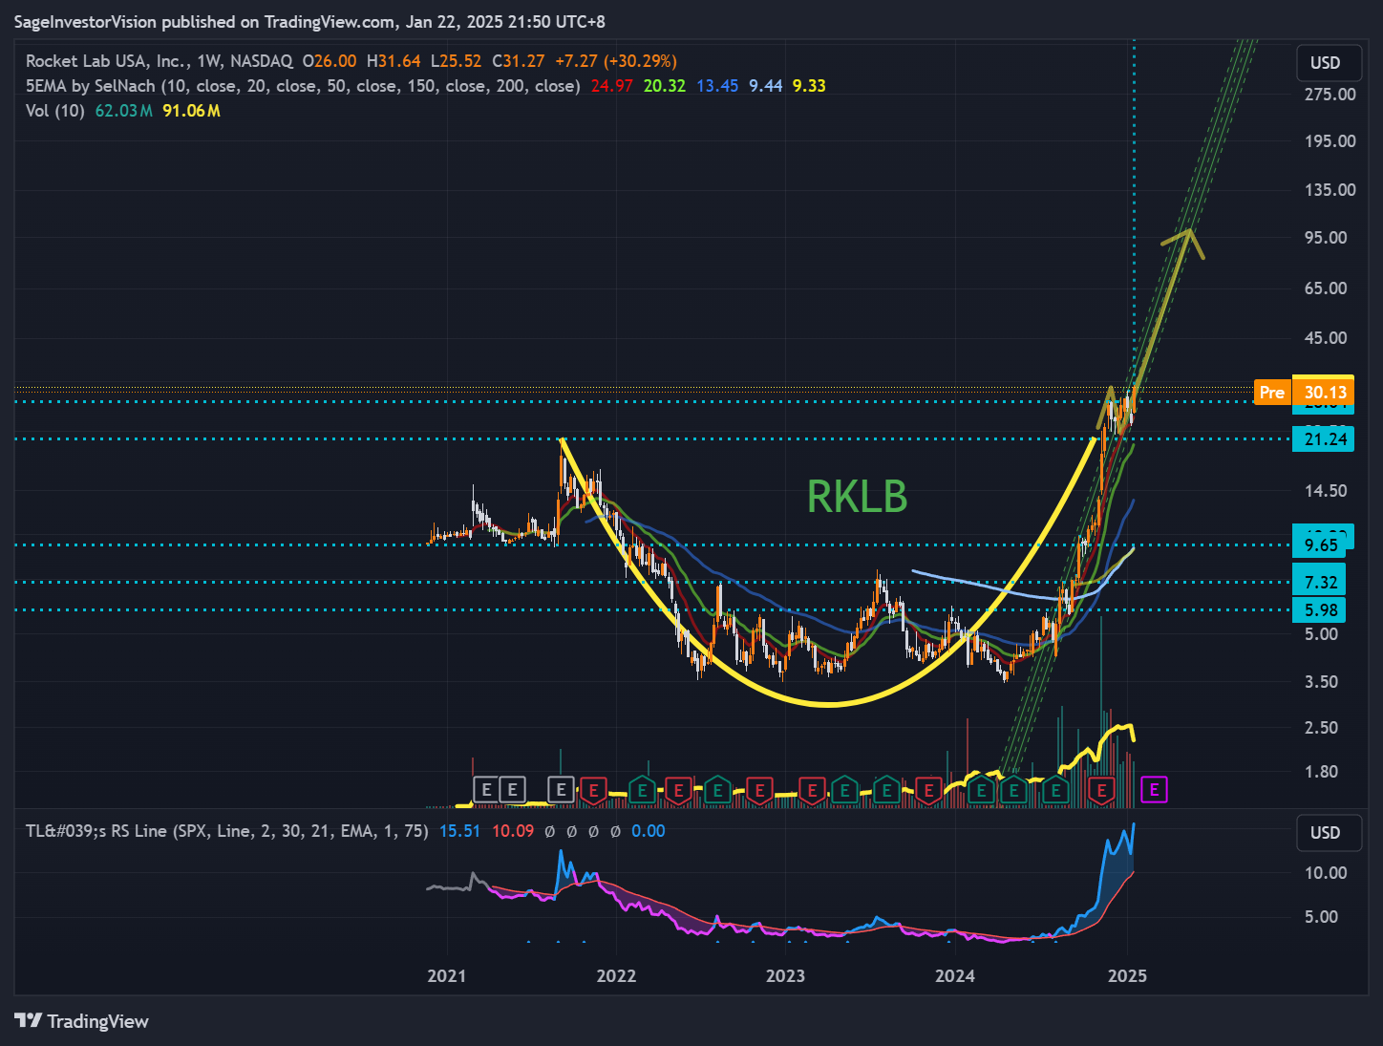This screenshot has height=1046, width=1383.
Task: Click the orange Pre pre-market label
Action: click(x=1272, y=392)
